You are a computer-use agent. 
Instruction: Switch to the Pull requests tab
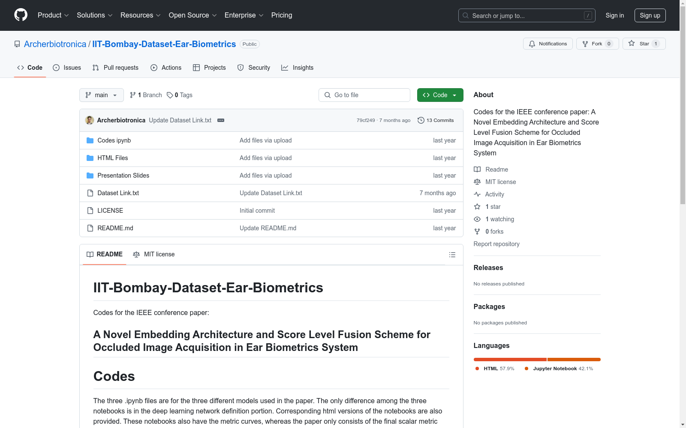click(115, 68)
